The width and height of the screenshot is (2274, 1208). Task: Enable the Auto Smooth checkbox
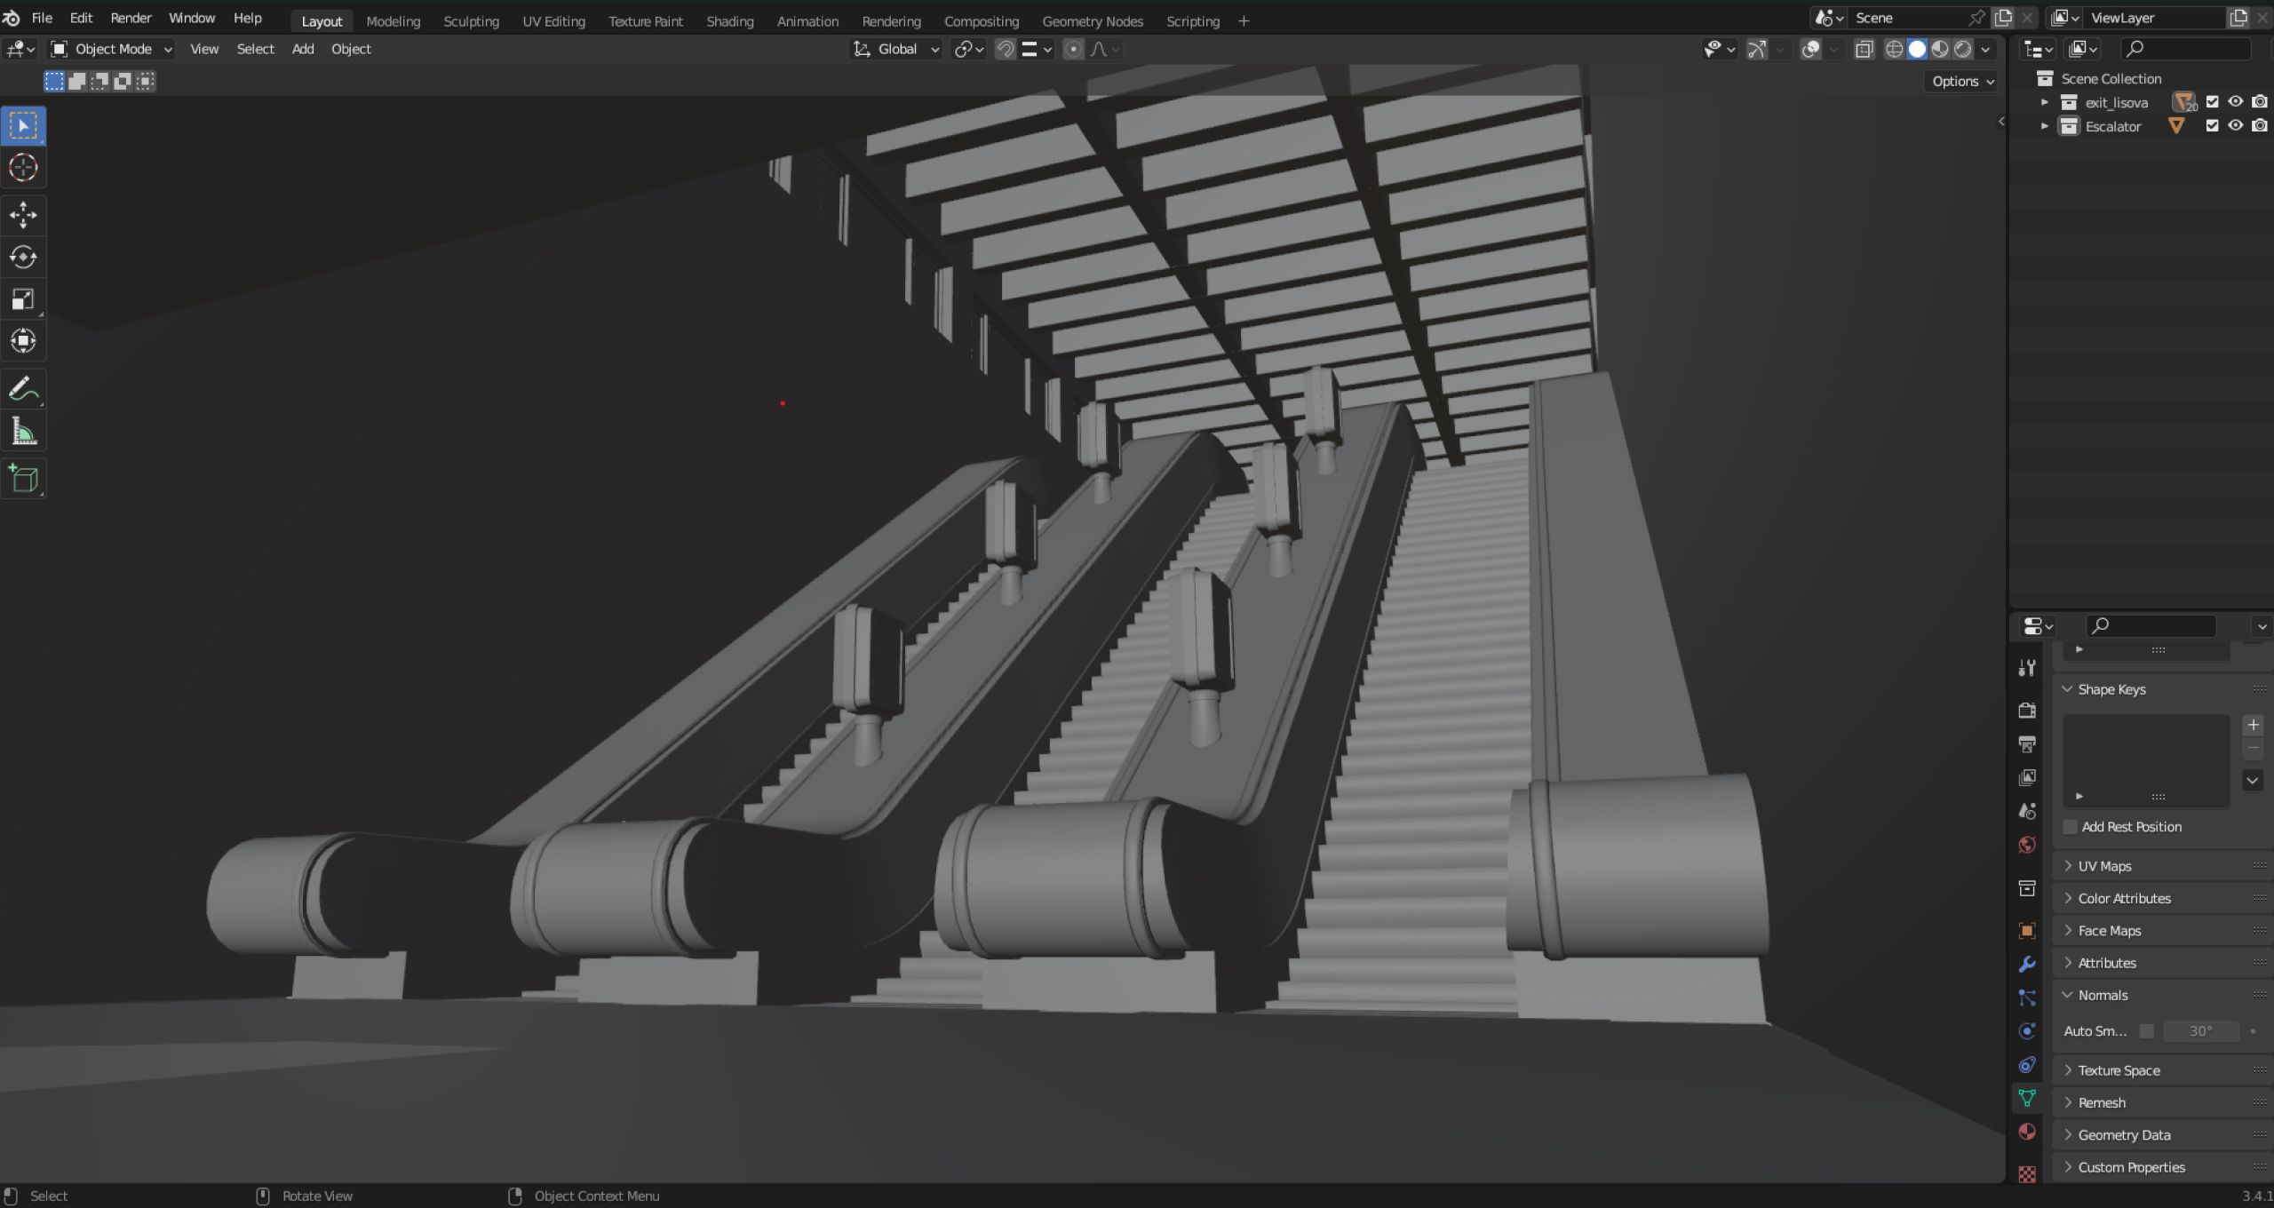(x=2147, y=1031)
